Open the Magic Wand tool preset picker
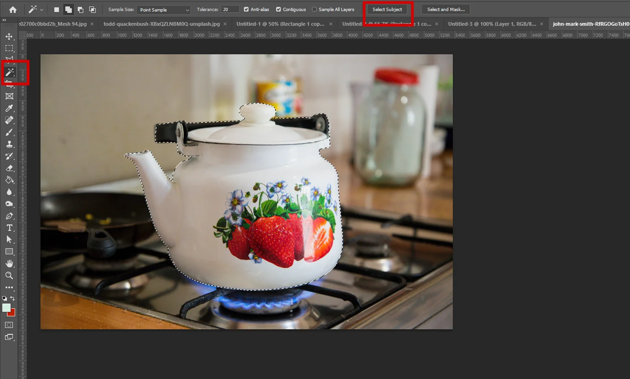Image resolution: width=630 pixels, height=379 pixels. pyautogui.click(x=36, y=9)
